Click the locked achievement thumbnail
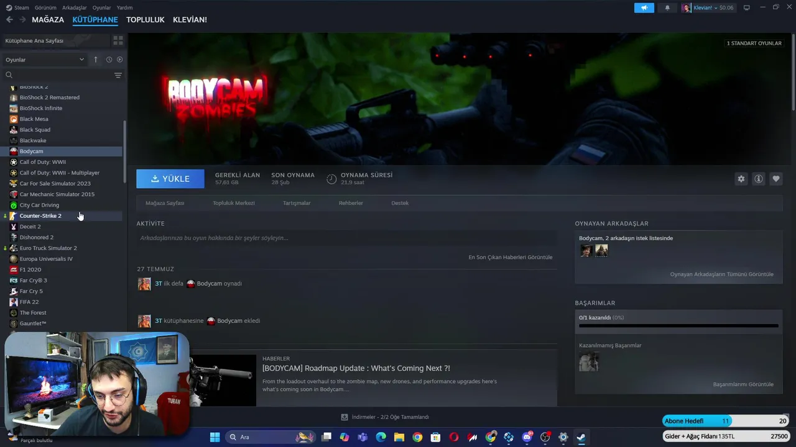The width and height of the screenshot is (796, 447). (x=588, y=361)
